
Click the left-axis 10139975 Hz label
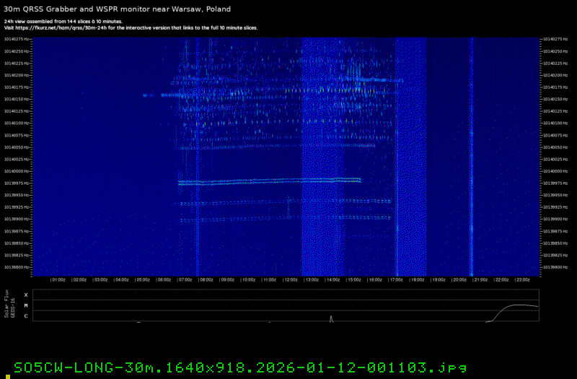click(x=16, y=183)
